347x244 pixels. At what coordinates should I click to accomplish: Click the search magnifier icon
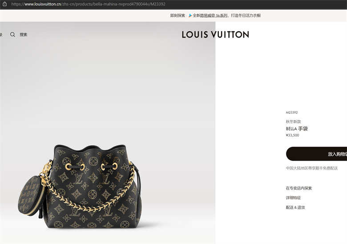(12, 34)
